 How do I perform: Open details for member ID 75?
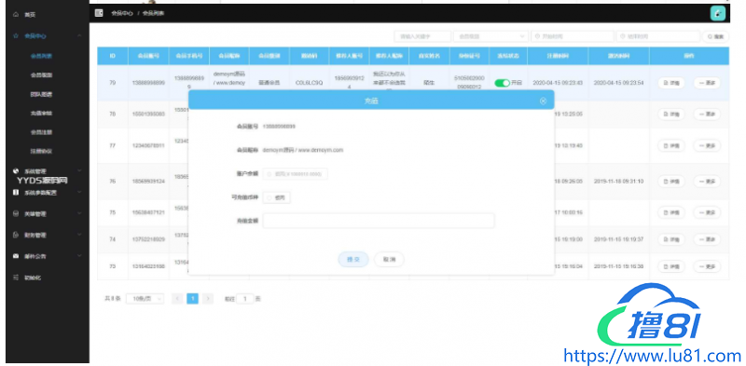pos(671,212)
